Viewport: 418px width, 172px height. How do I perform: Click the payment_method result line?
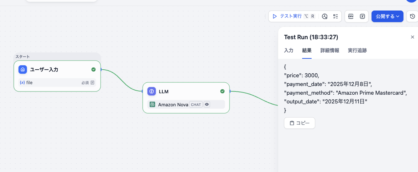345,93
